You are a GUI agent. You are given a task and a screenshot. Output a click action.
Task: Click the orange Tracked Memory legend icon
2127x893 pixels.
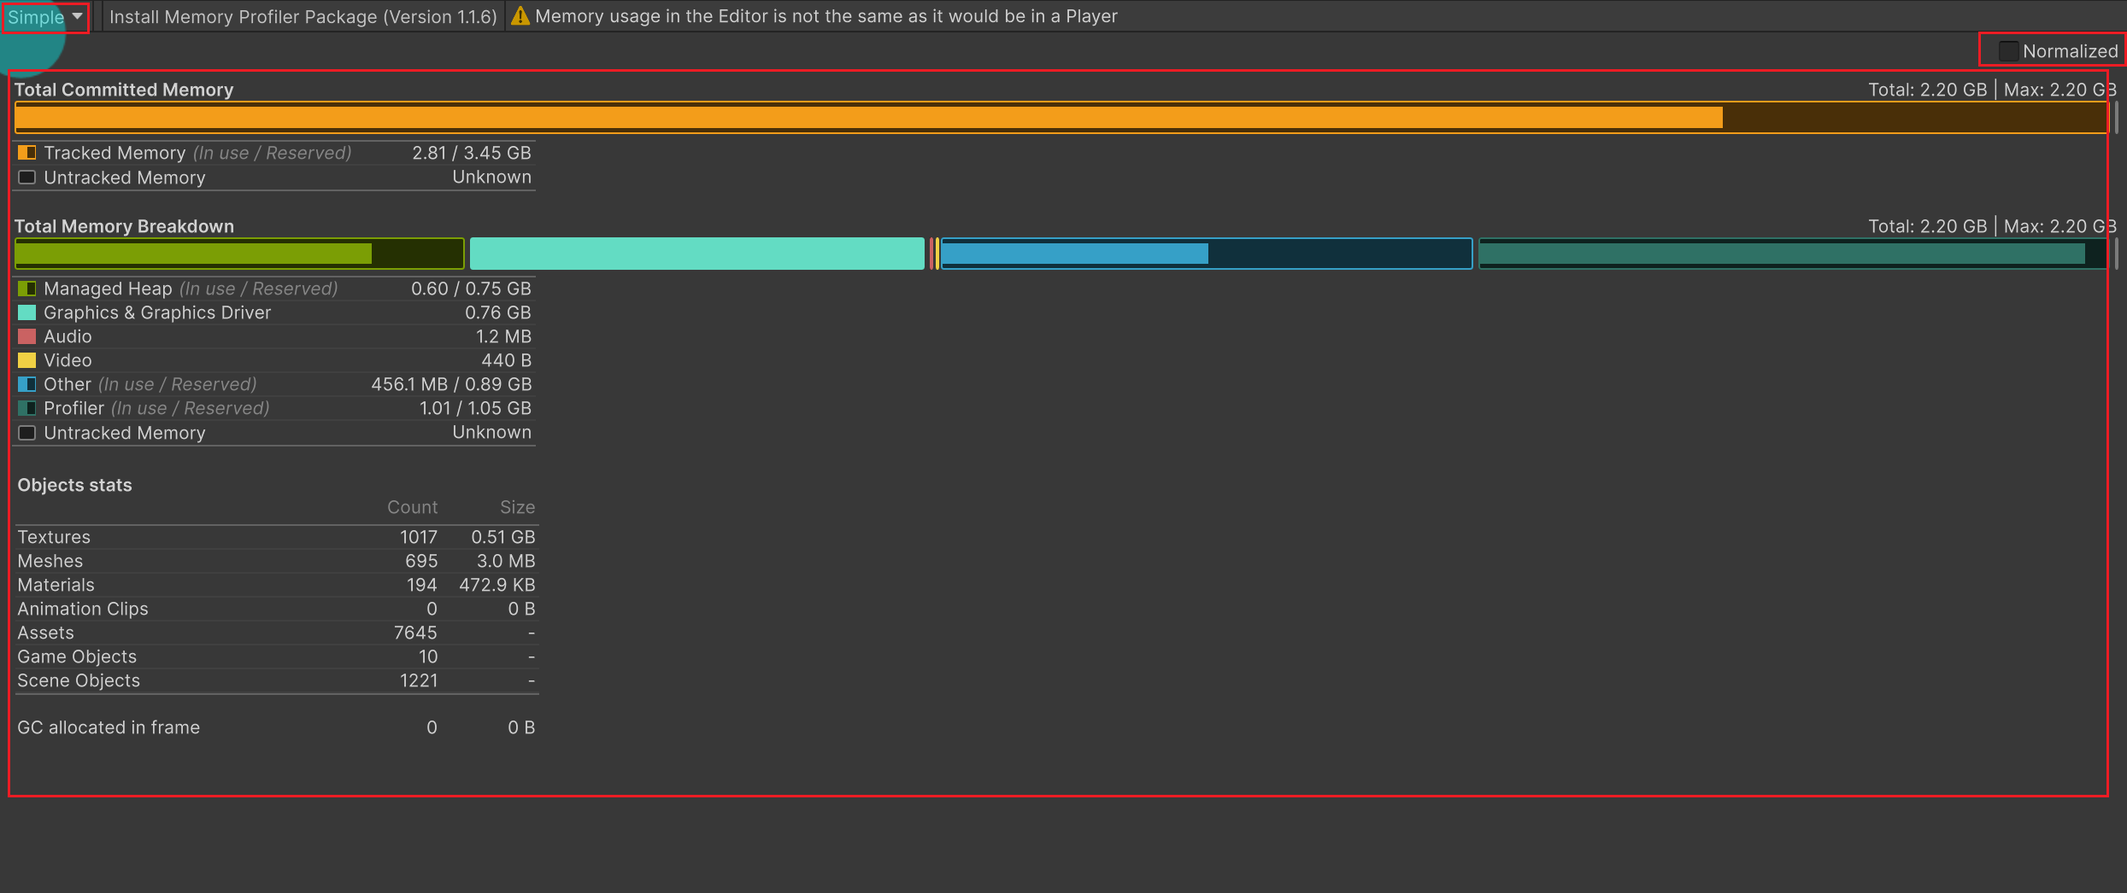point(26,153)
